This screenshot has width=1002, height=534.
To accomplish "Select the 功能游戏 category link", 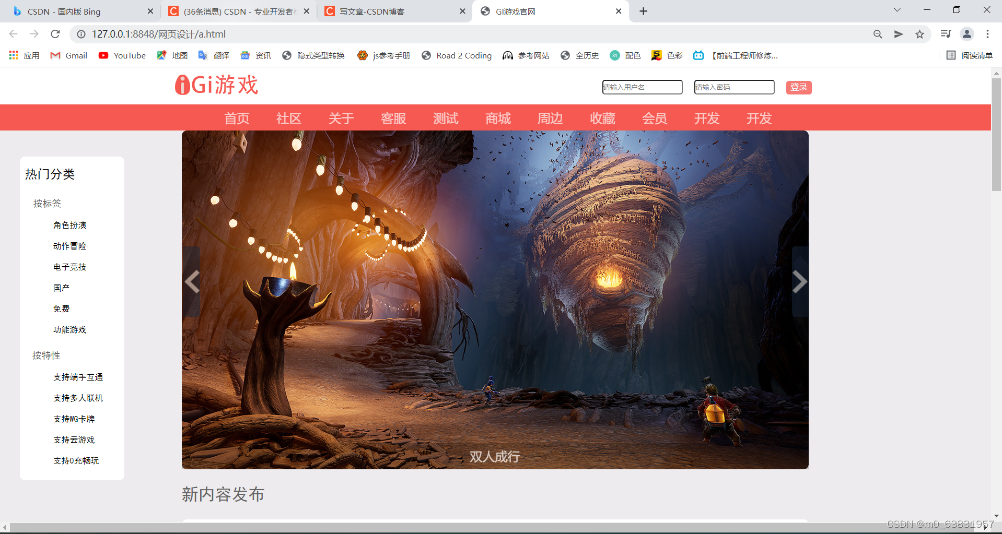I will pyautogui.click(x=70, y=329).
